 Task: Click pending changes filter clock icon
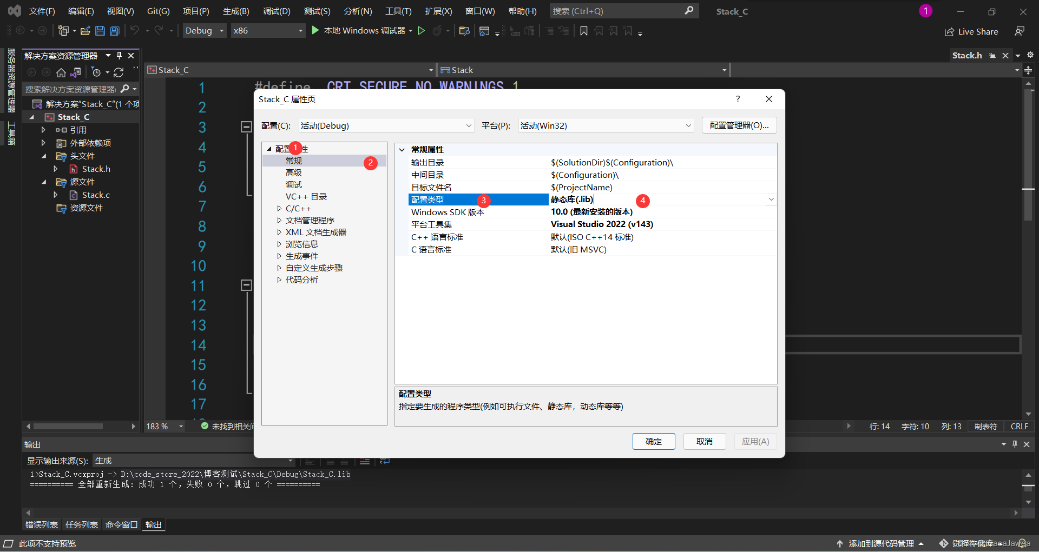point(96,72)
